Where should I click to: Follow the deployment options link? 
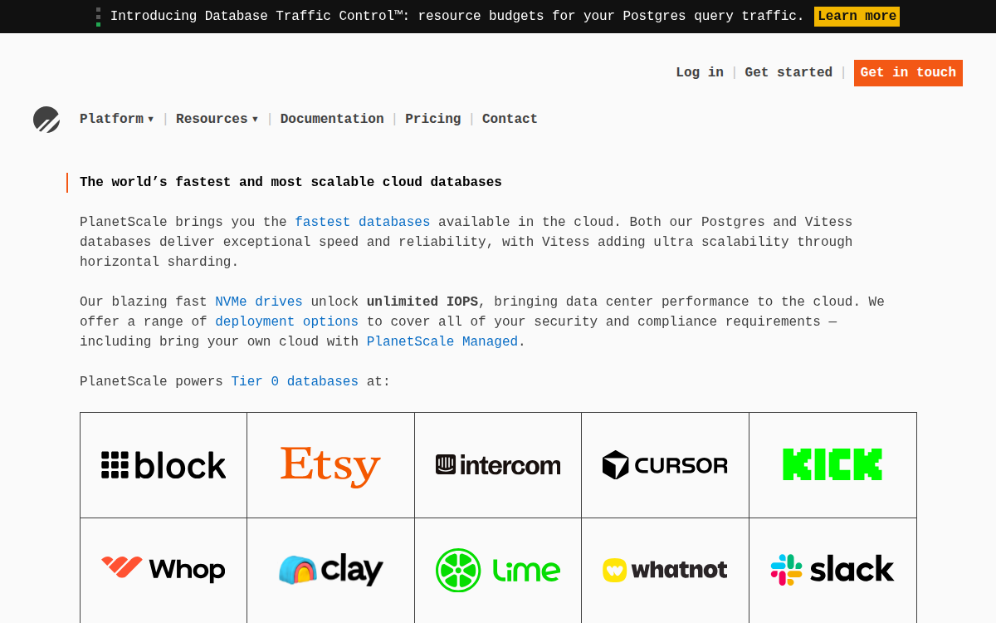(x=286, y=321)
